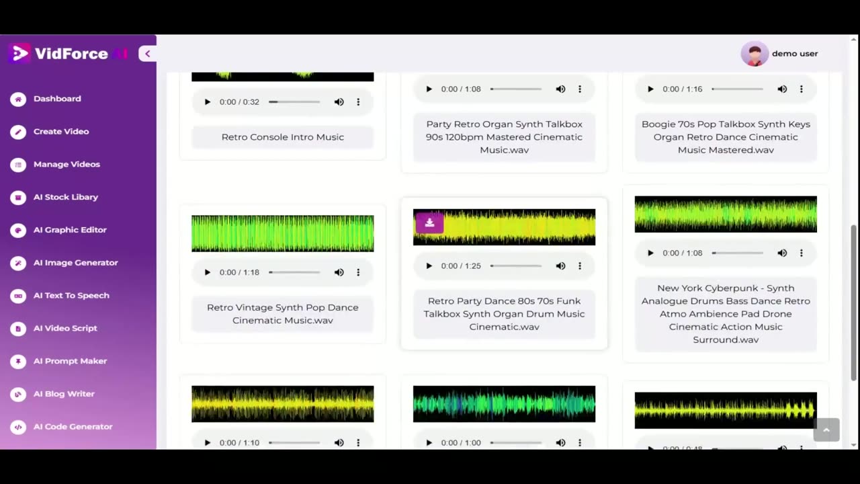Play Retro Party Dance 80s 70s Funk track
The width and height of the screenshot is (860, 484).
pyautogui.click(x=429, y=266)
